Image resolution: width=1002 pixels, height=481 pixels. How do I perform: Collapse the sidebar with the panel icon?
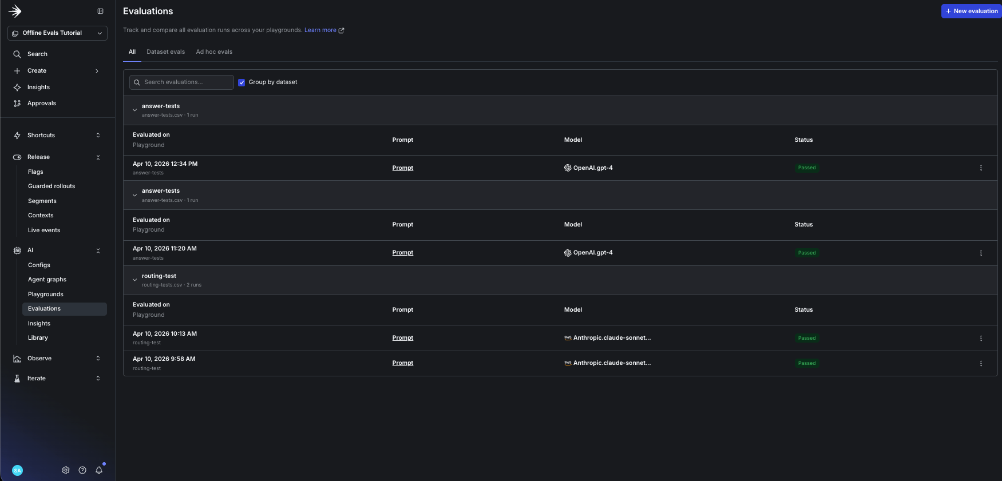100,11
